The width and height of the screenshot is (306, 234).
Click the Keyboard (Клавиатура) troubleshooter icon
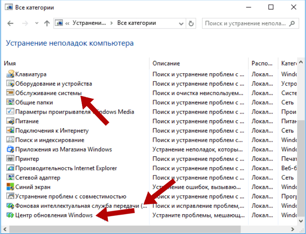click(10, 74)
